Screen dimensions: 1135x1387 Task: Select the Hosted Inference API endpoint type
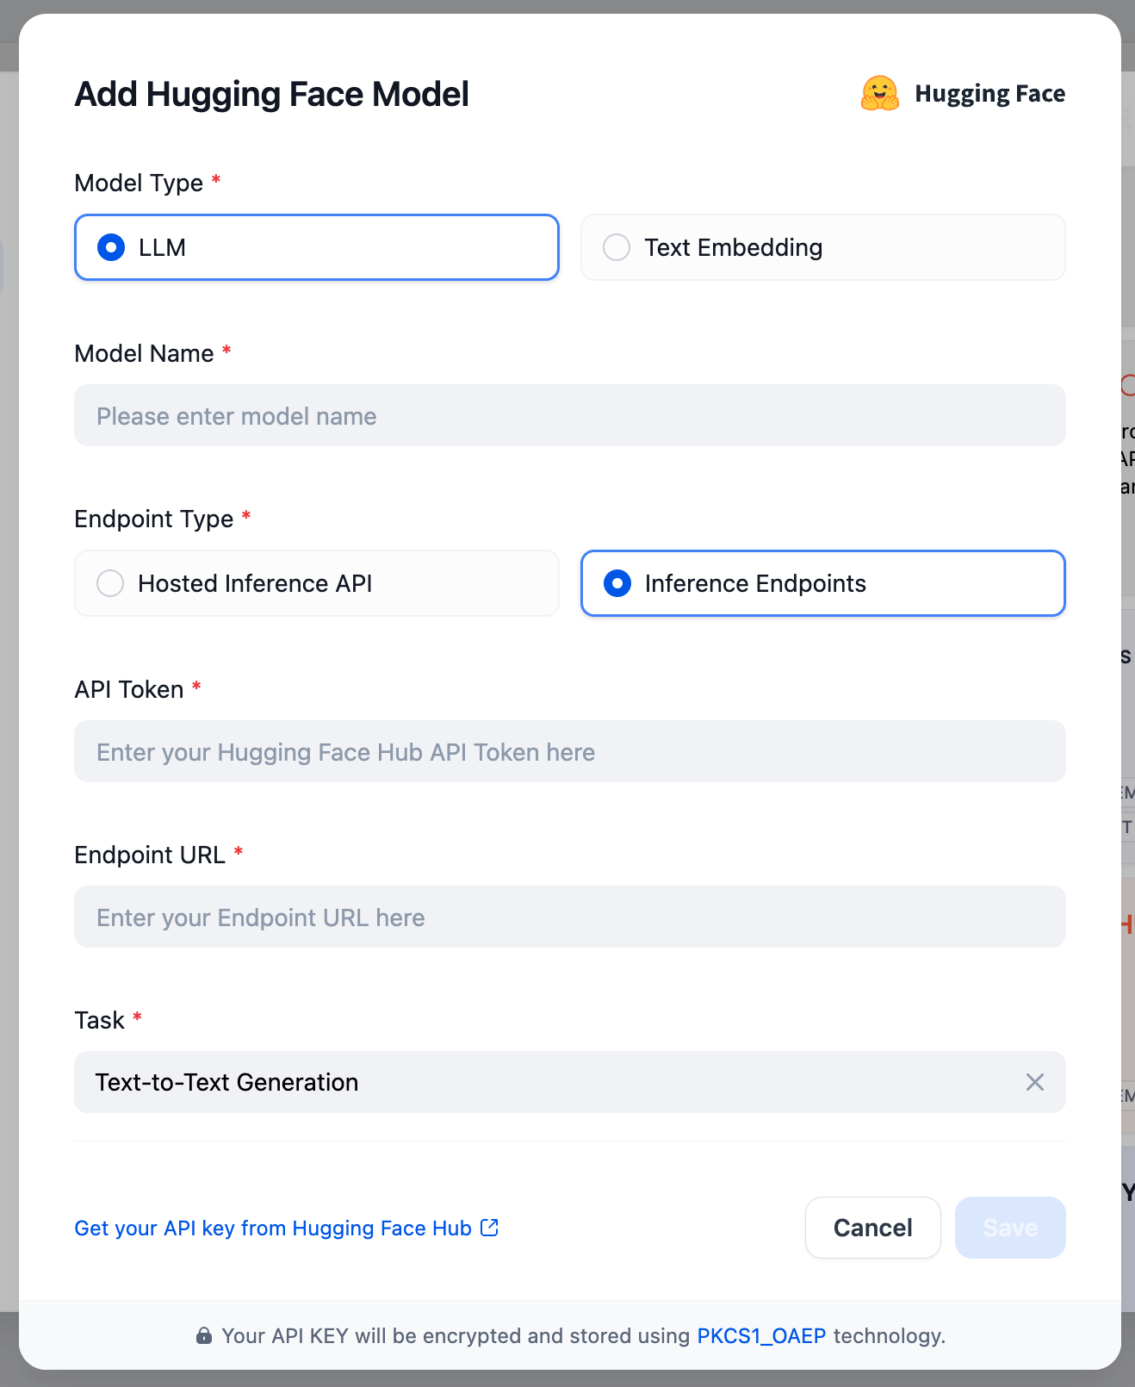click(317, 583)
